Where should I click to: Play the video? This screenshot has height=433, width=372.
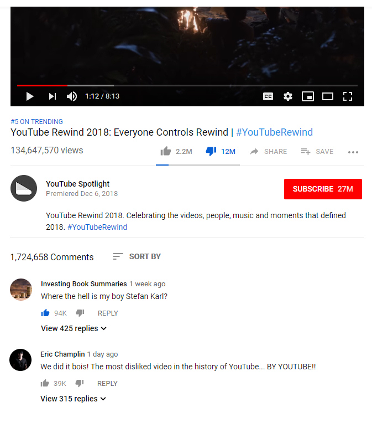[x=30, y=96]
